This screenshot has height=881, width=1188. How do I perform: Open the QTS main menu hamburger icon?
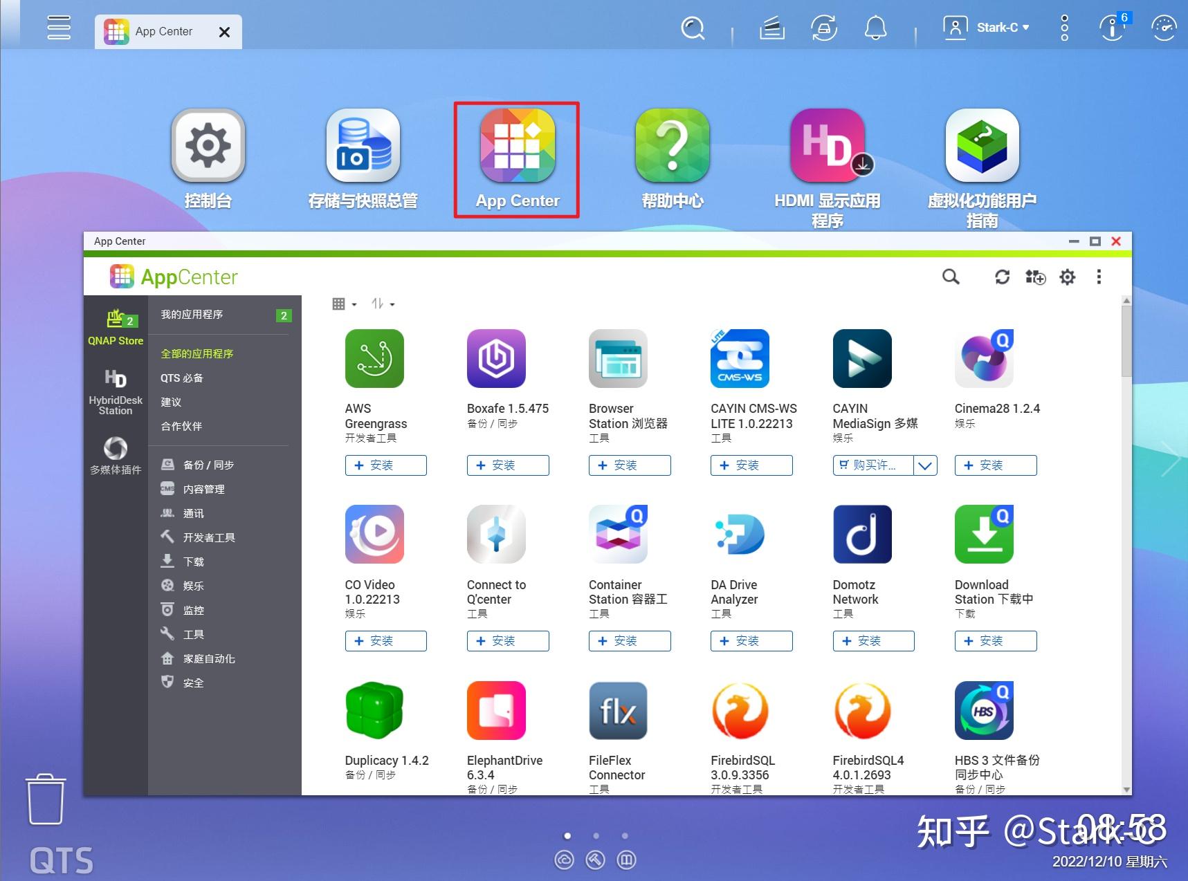click(59, 28)
